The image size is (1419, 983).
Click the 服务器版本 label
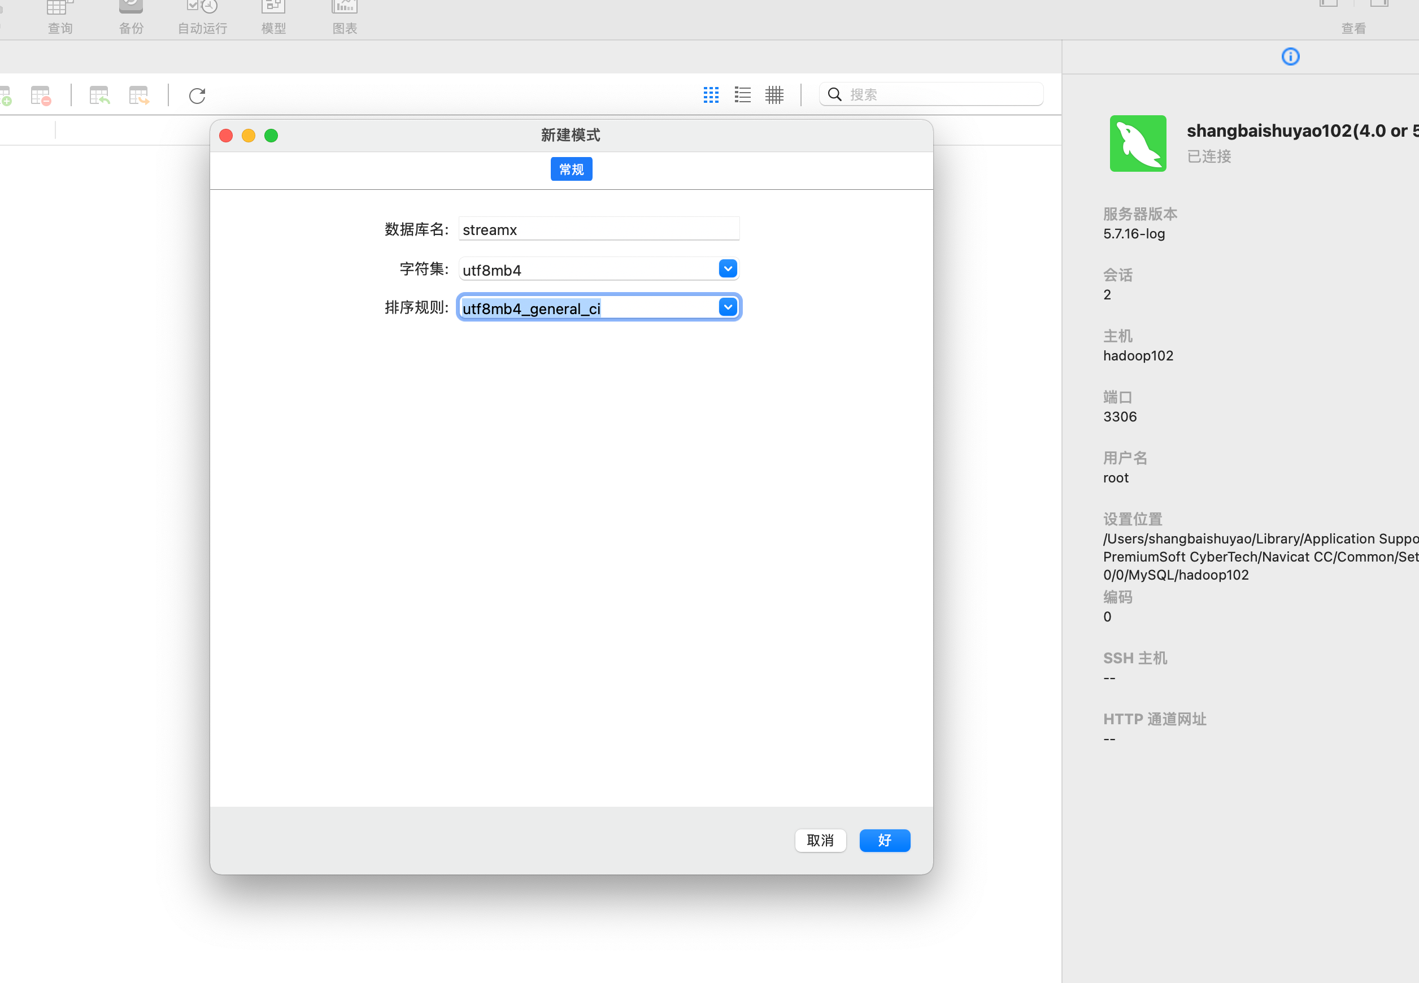point(1140,214)
